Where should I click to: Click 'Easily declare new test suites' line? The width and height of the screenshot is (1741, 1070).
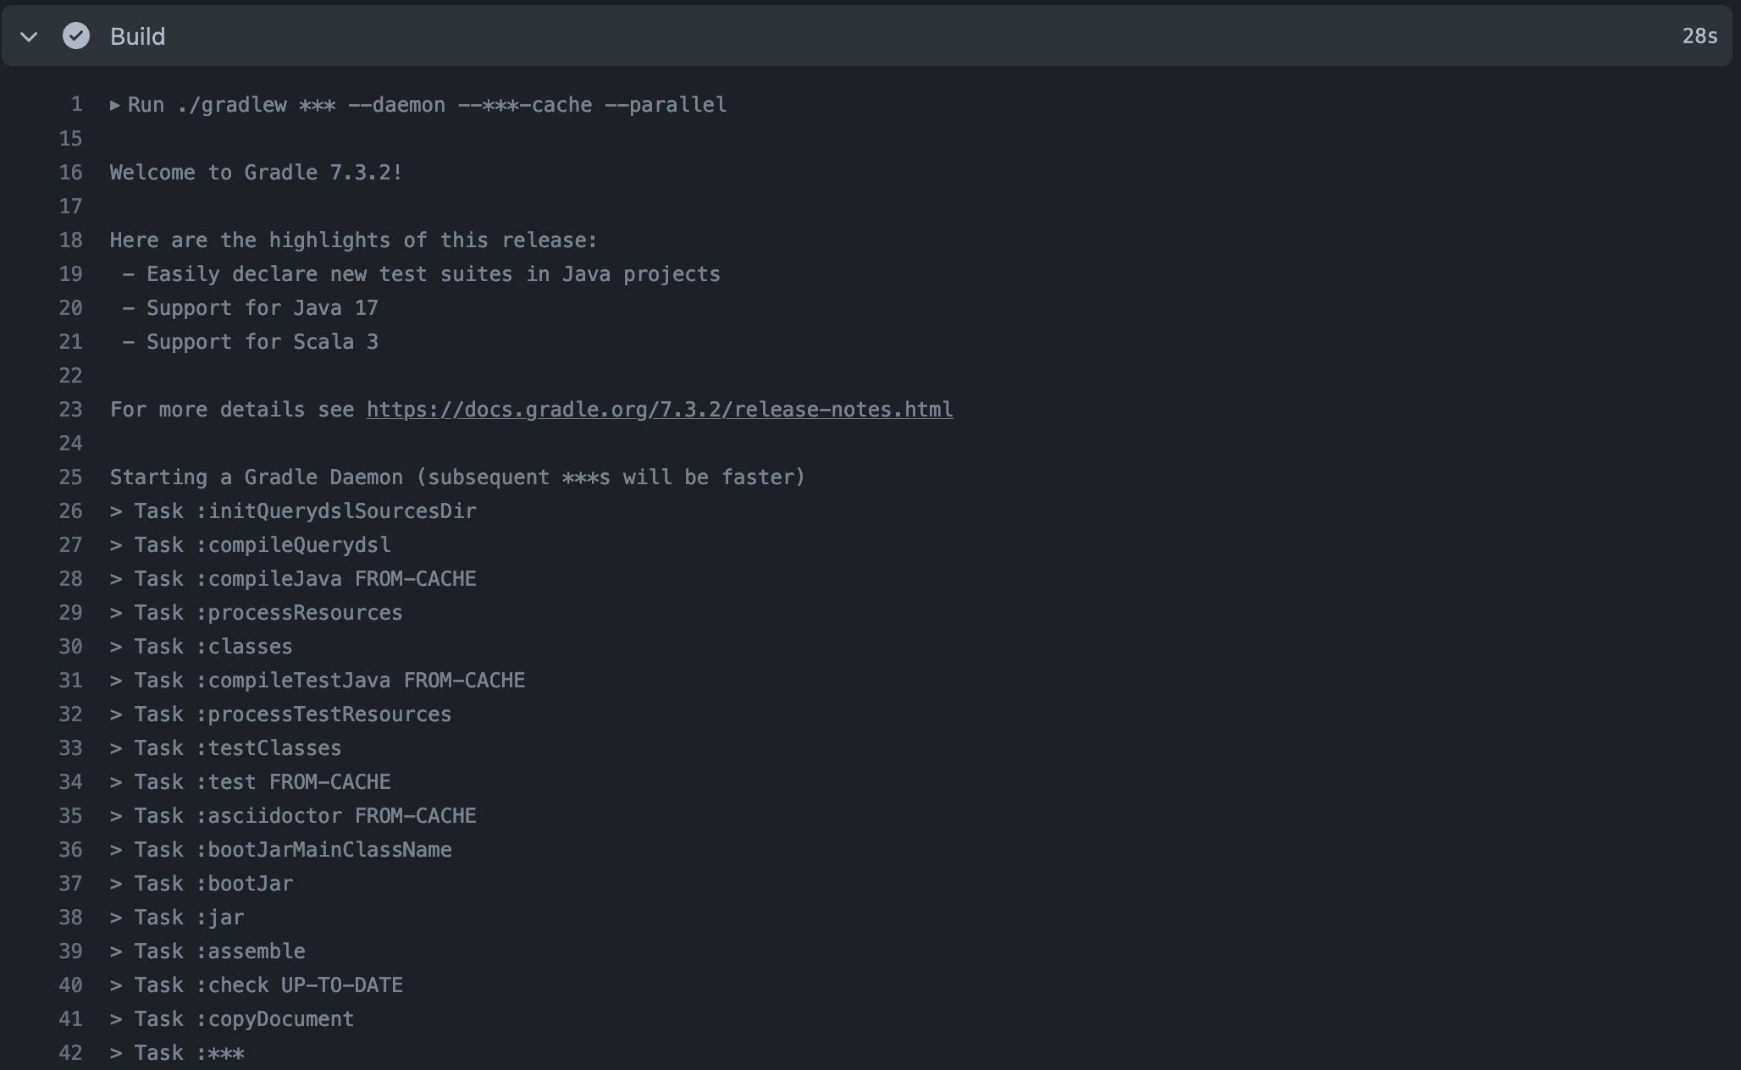point(421,274)
